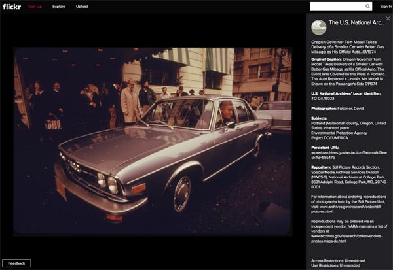
Task: Send feedback with the Feedback button
Action: click(x=16, y=263)
